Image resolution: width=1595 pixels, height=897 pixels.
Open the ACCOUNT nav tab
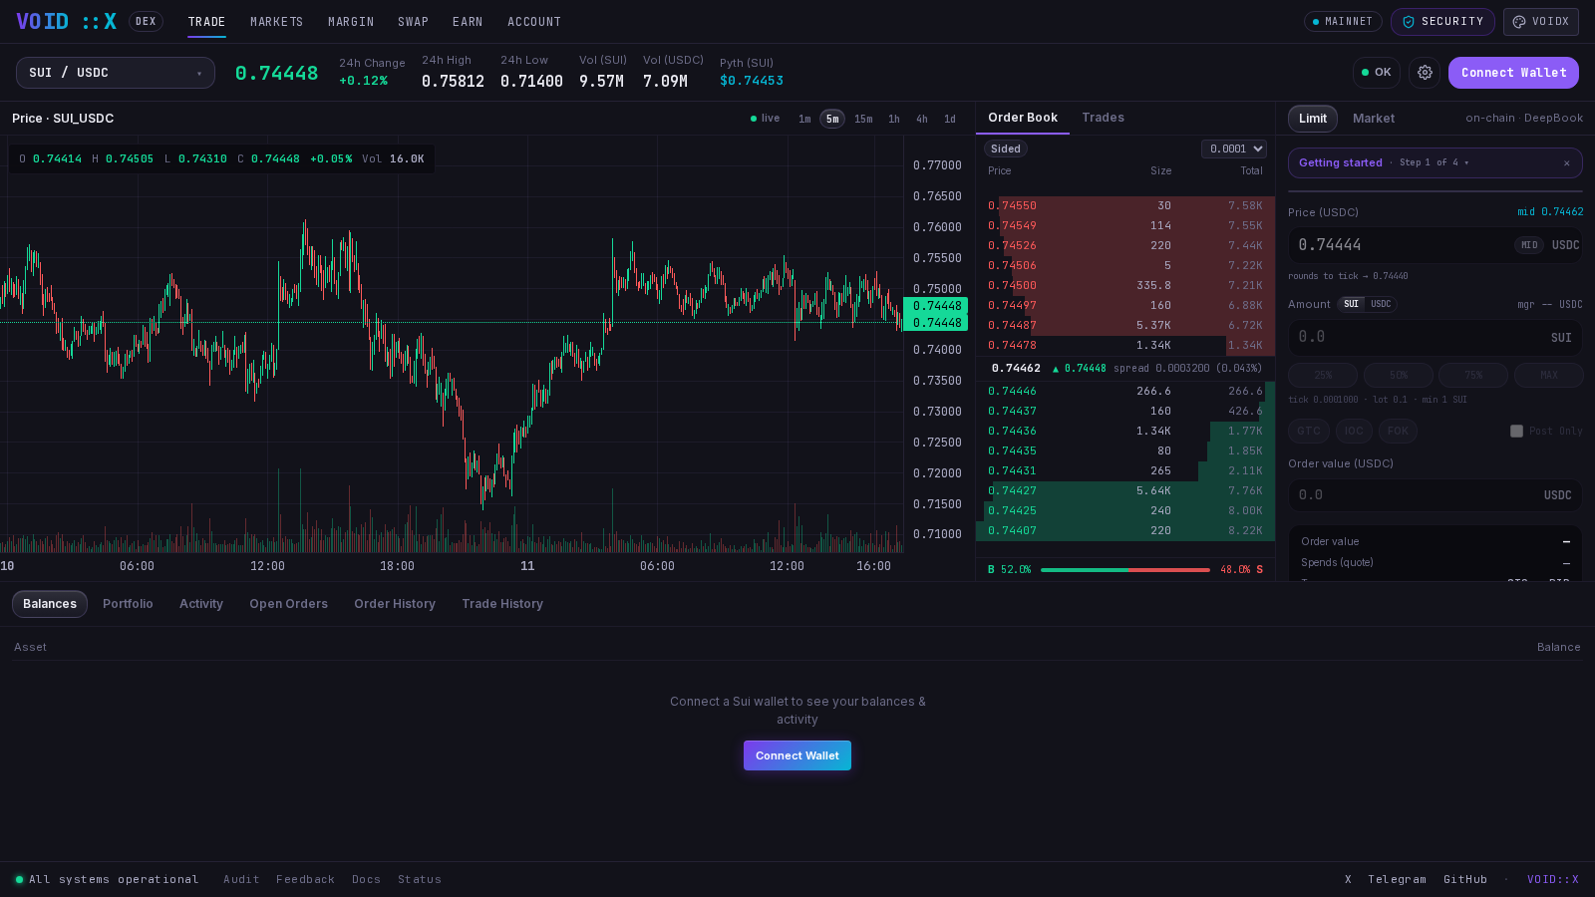point(534,21)
